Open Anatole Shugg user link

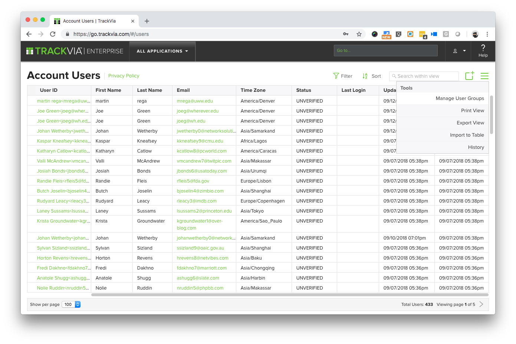pyautogui.click(x=63, y=278)
